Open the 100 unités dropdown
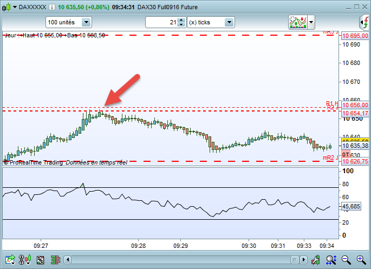The image size is (371, 269). [x=69, y=22]
